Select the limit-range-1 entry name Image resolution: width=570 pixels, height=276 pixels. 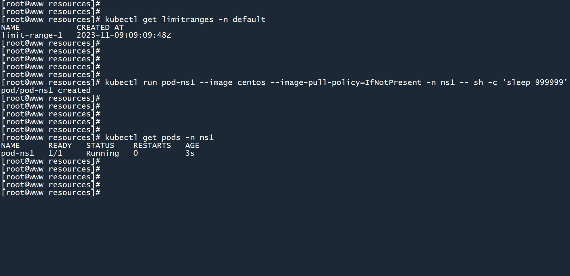(32, 35)
